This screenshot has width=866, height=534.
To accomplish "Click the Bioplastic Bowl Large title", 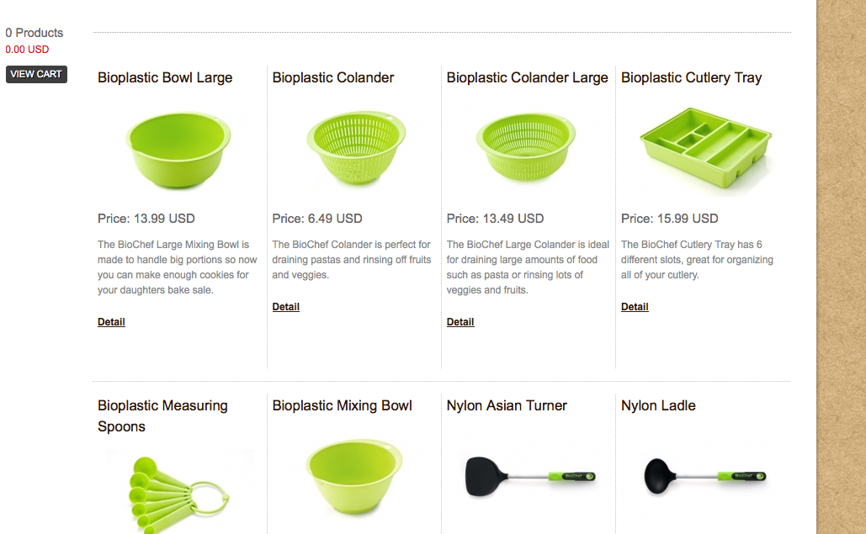I will pos(165,77).
